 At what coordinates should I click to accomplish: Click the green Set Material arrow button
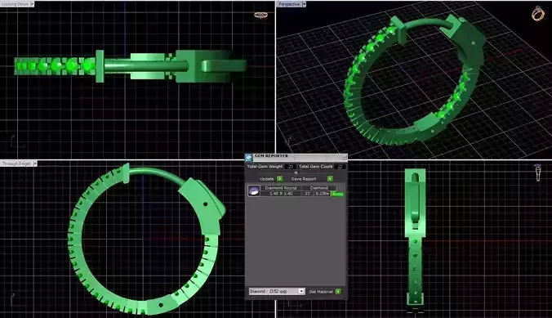[x=338, y=292]
